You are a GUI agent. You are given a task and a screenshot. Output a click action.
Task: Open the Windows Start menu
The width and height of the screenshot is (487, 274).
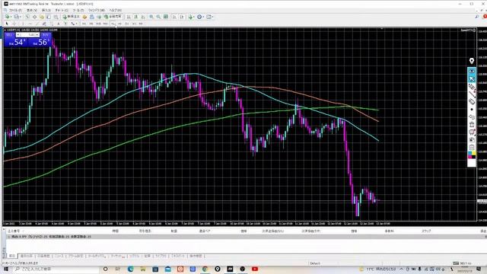[x=6, y=269]
